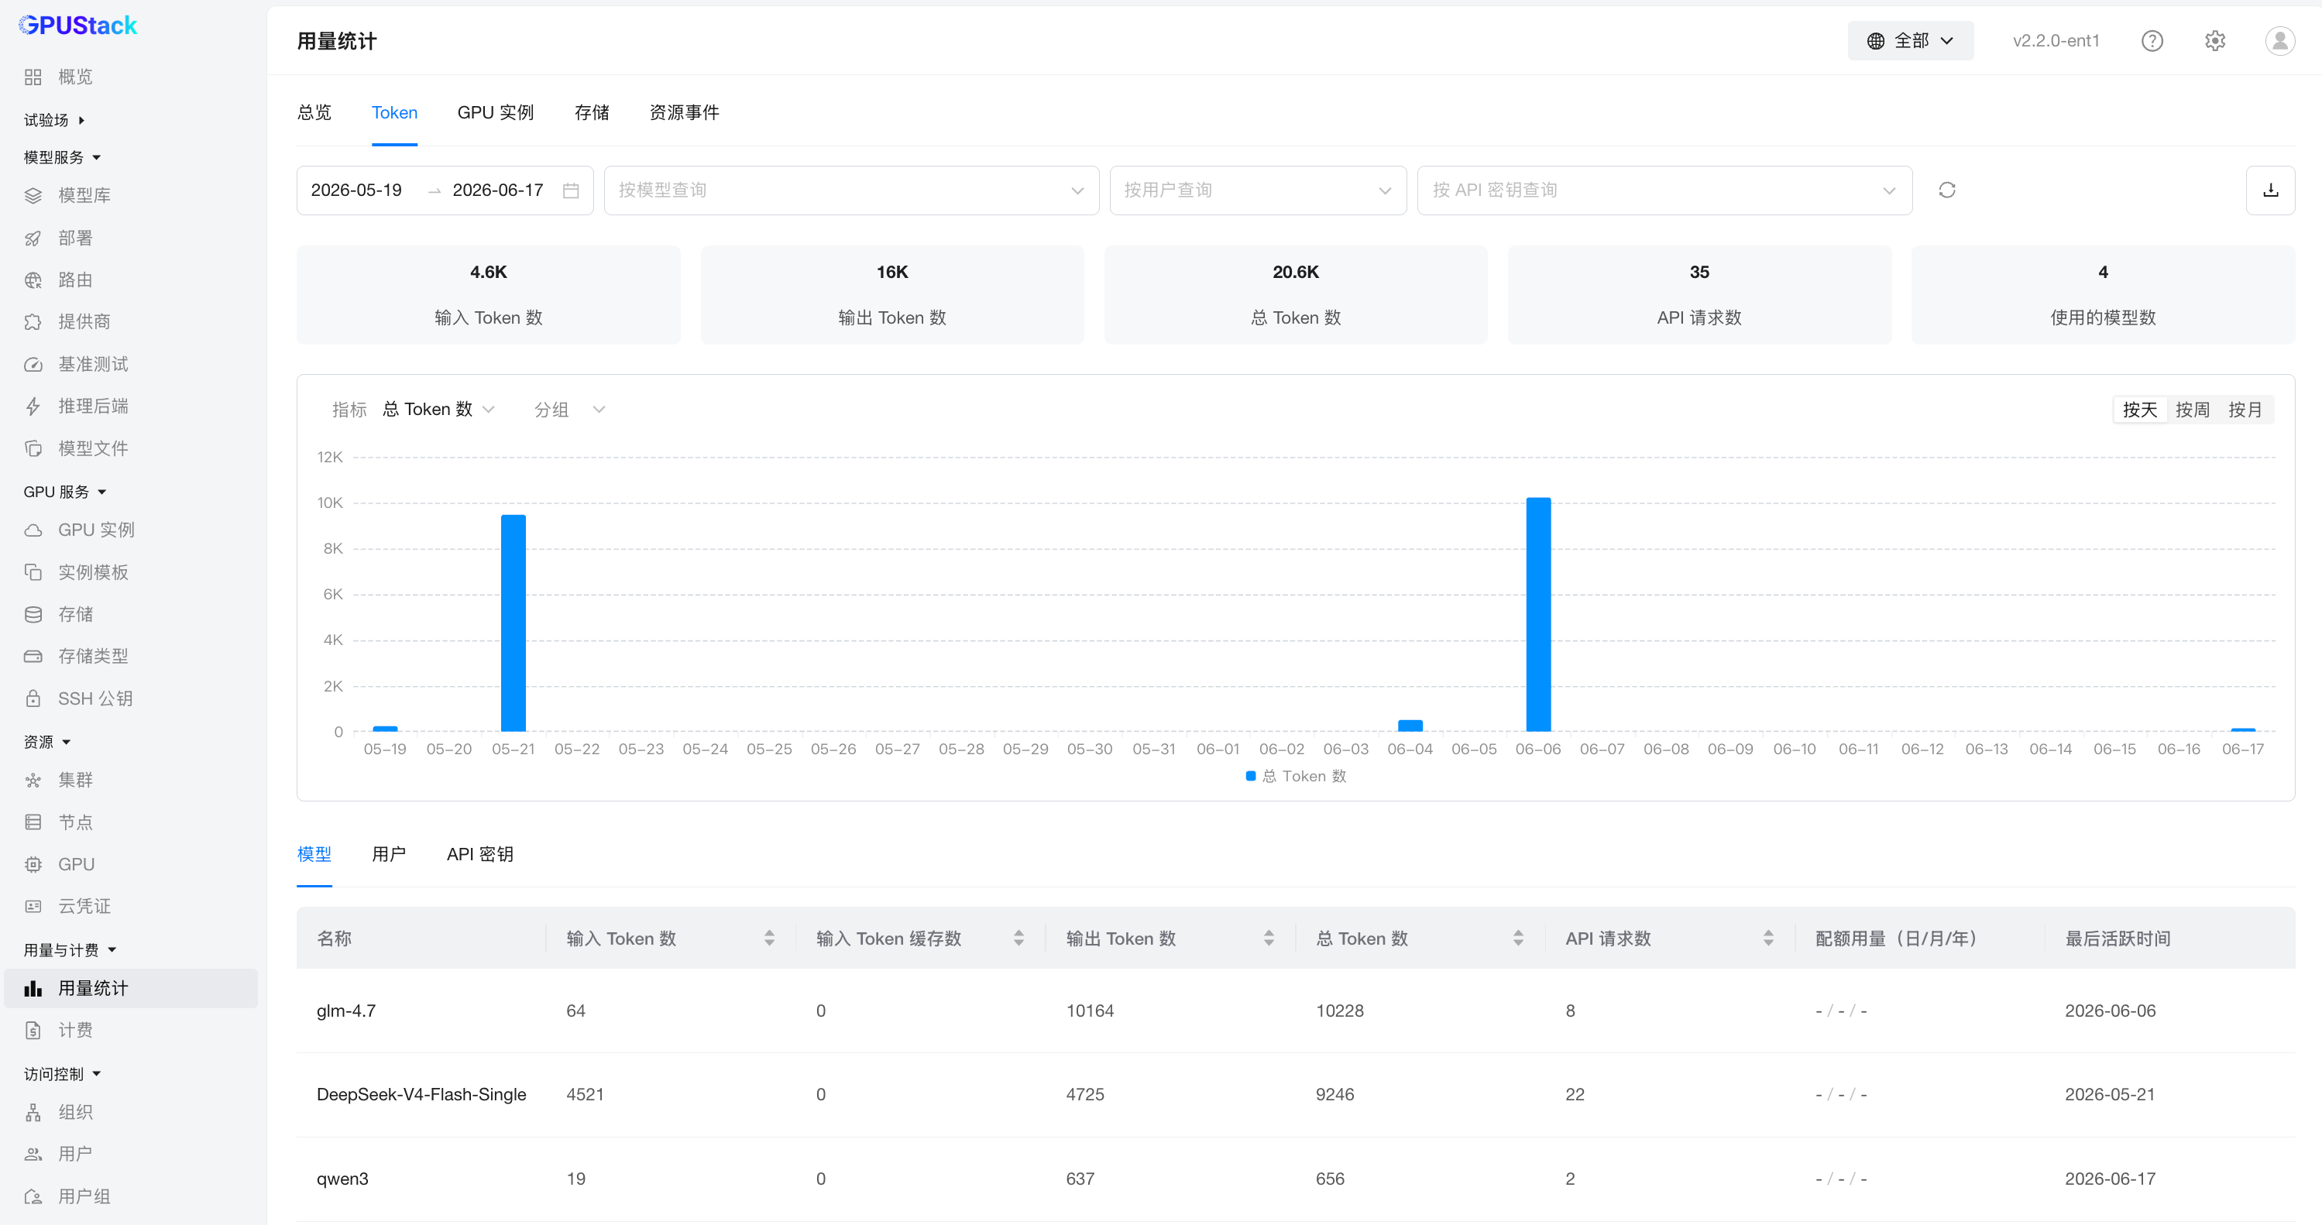Open 模型文件 model files icon

point(33,449)
